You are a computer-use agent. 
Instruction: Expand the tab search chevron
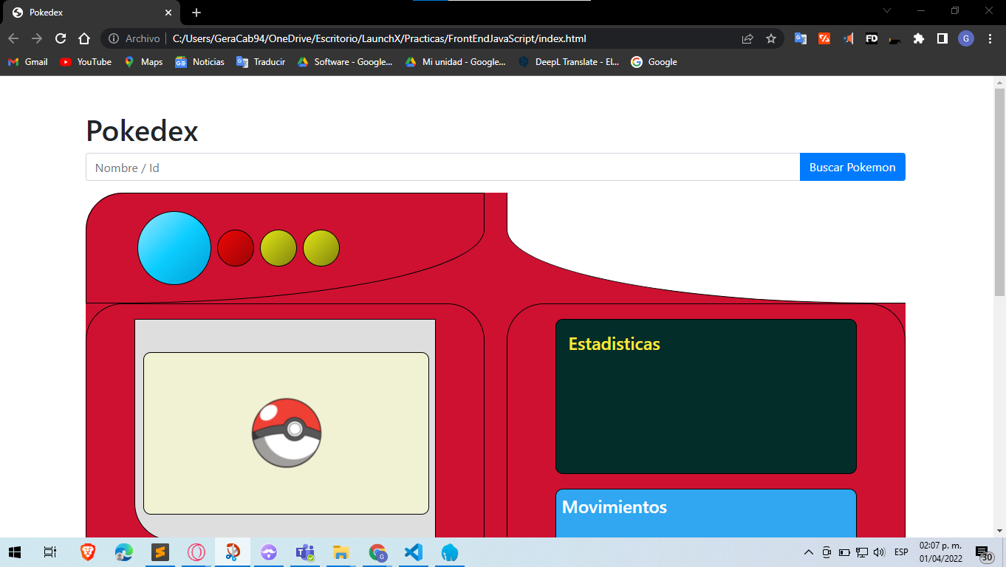887,11
